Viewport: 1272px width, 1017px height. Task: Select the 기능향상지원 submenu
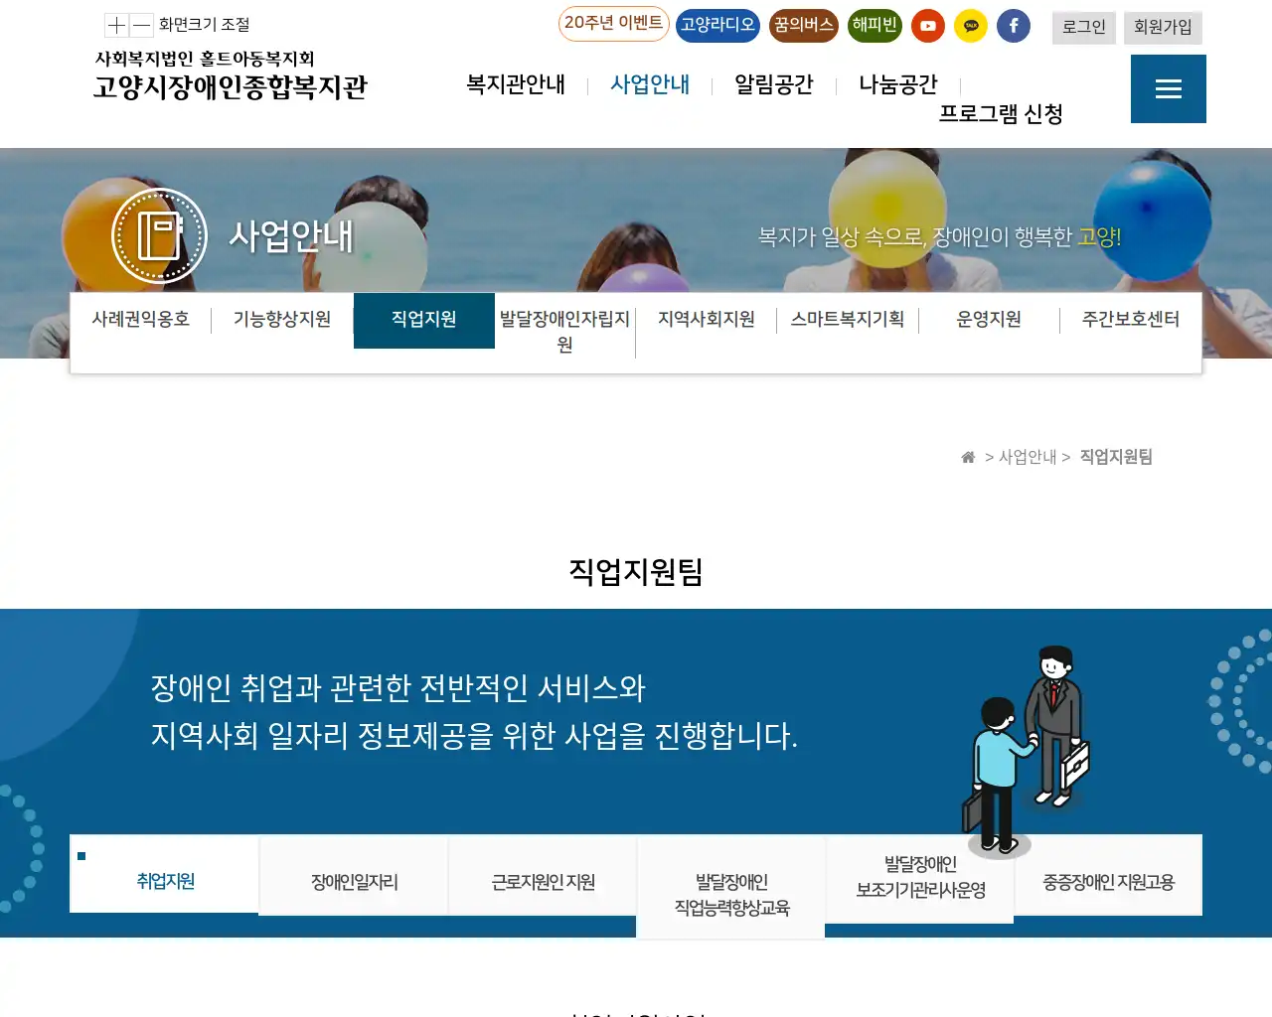point(282,320)
